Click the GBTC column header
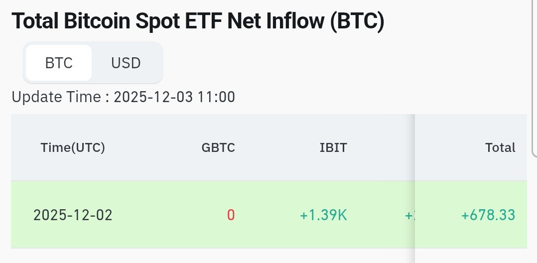 218,147
